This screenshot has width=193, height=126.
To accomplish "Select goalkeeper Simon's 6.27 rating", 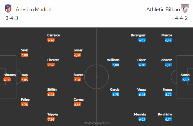I will [186, 80].
